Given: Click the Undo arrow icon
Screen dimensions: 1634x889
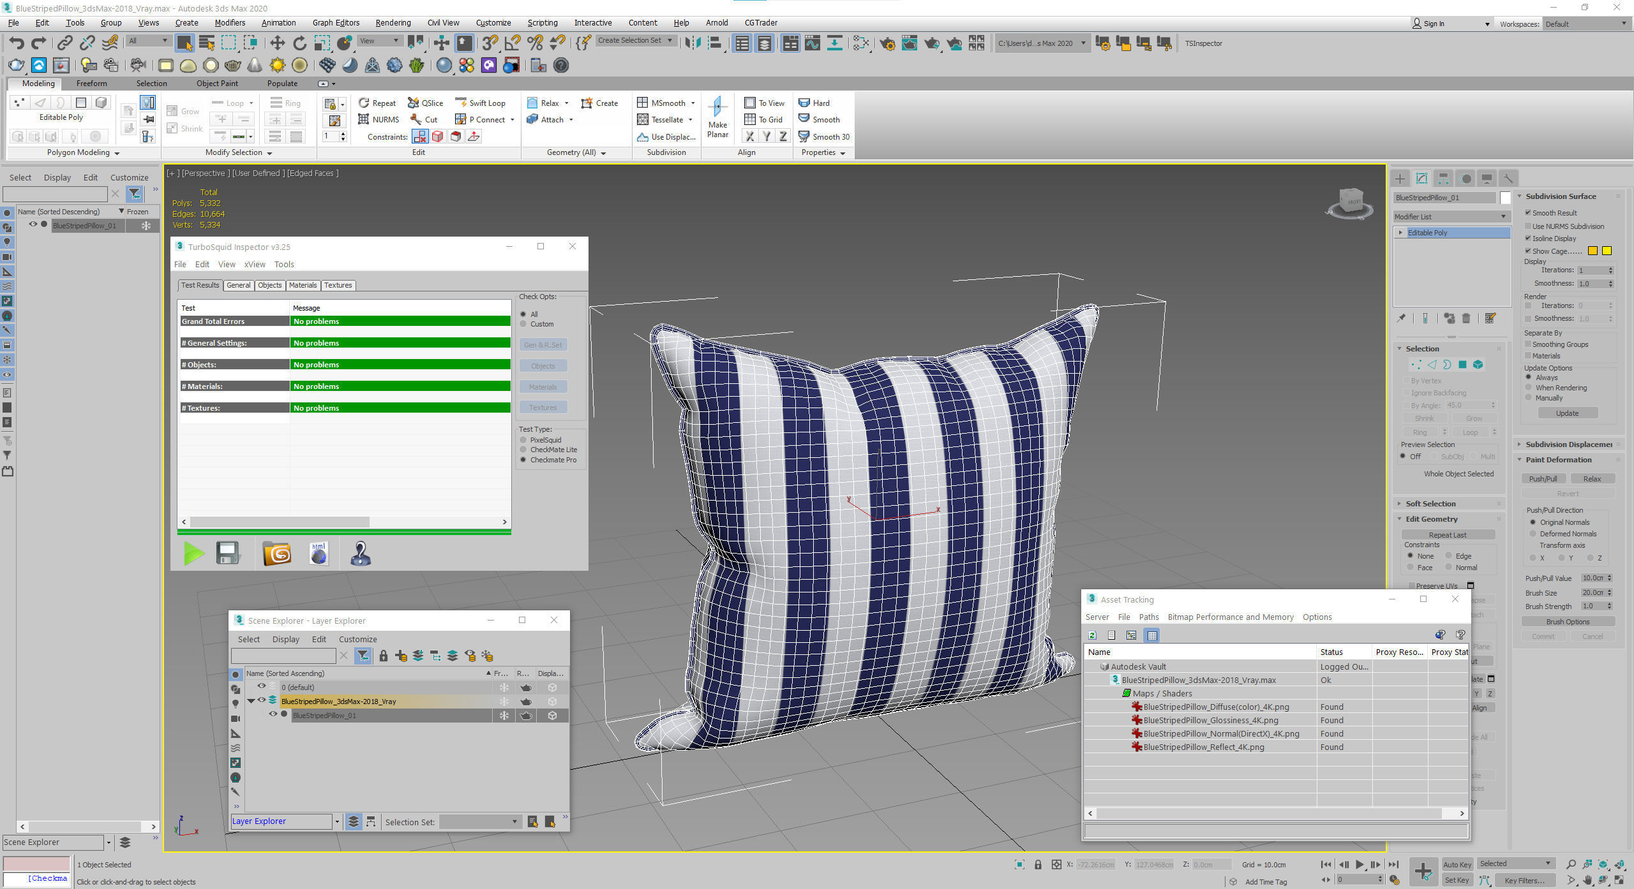Looking at the screenshot, I should tap(17, 43).
